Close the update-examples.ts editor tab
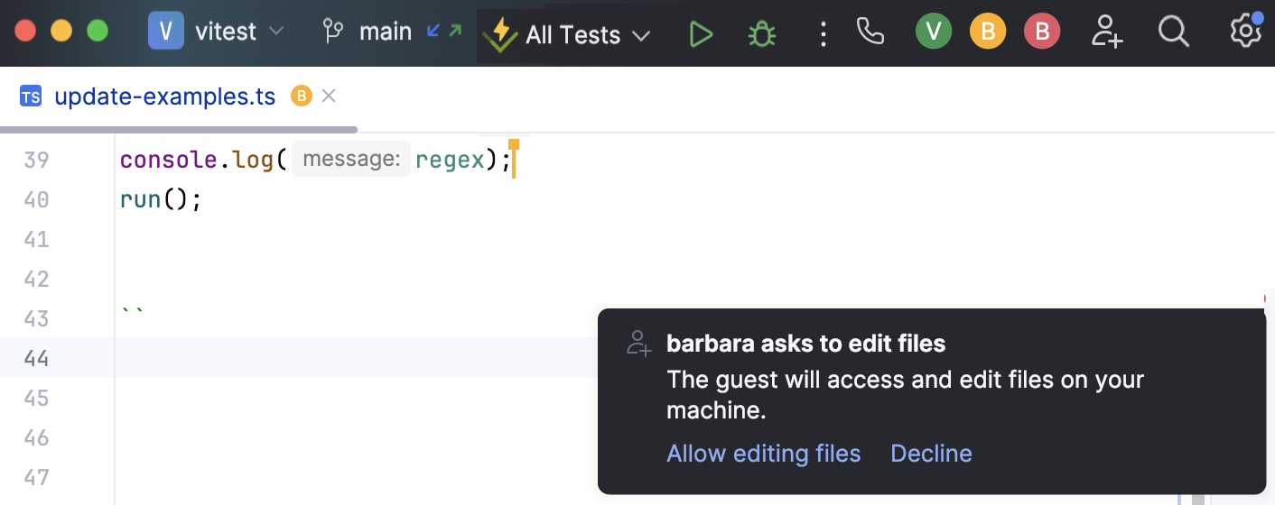 point(329,96)
